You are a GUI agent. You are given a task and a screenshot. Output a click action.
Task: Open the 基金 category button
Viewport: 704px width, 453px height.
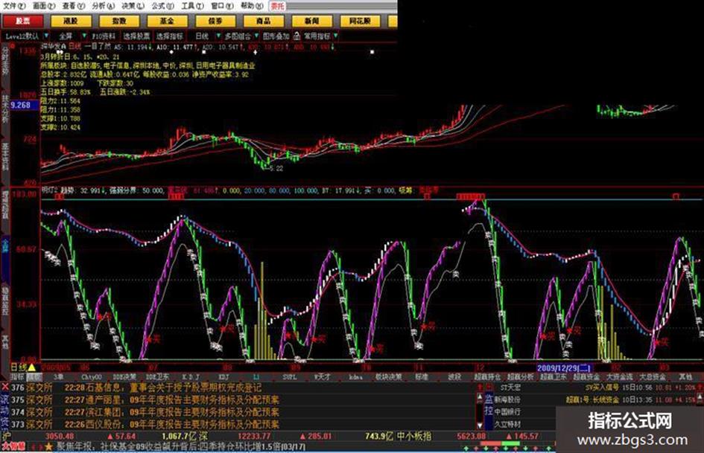pyautogui.click(x=167, y=21)
